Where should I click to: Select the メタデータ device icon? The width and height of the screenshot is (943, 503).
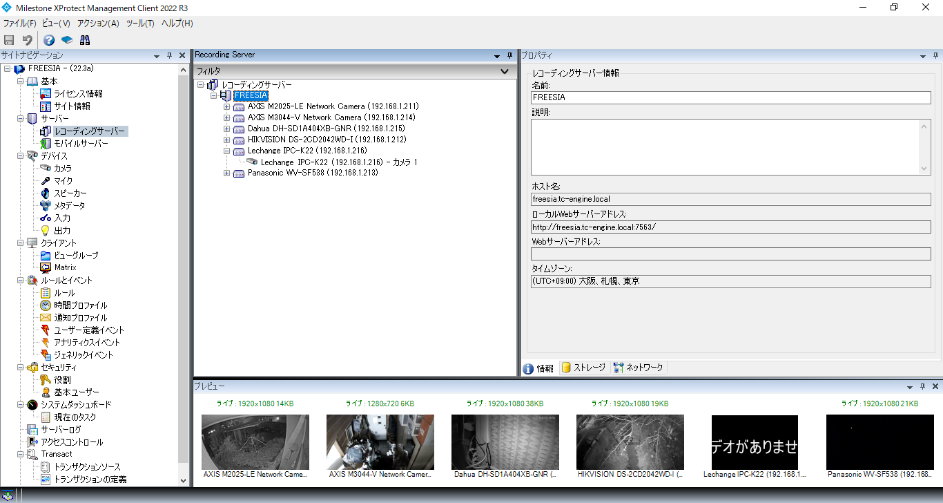tap(46, 206)
